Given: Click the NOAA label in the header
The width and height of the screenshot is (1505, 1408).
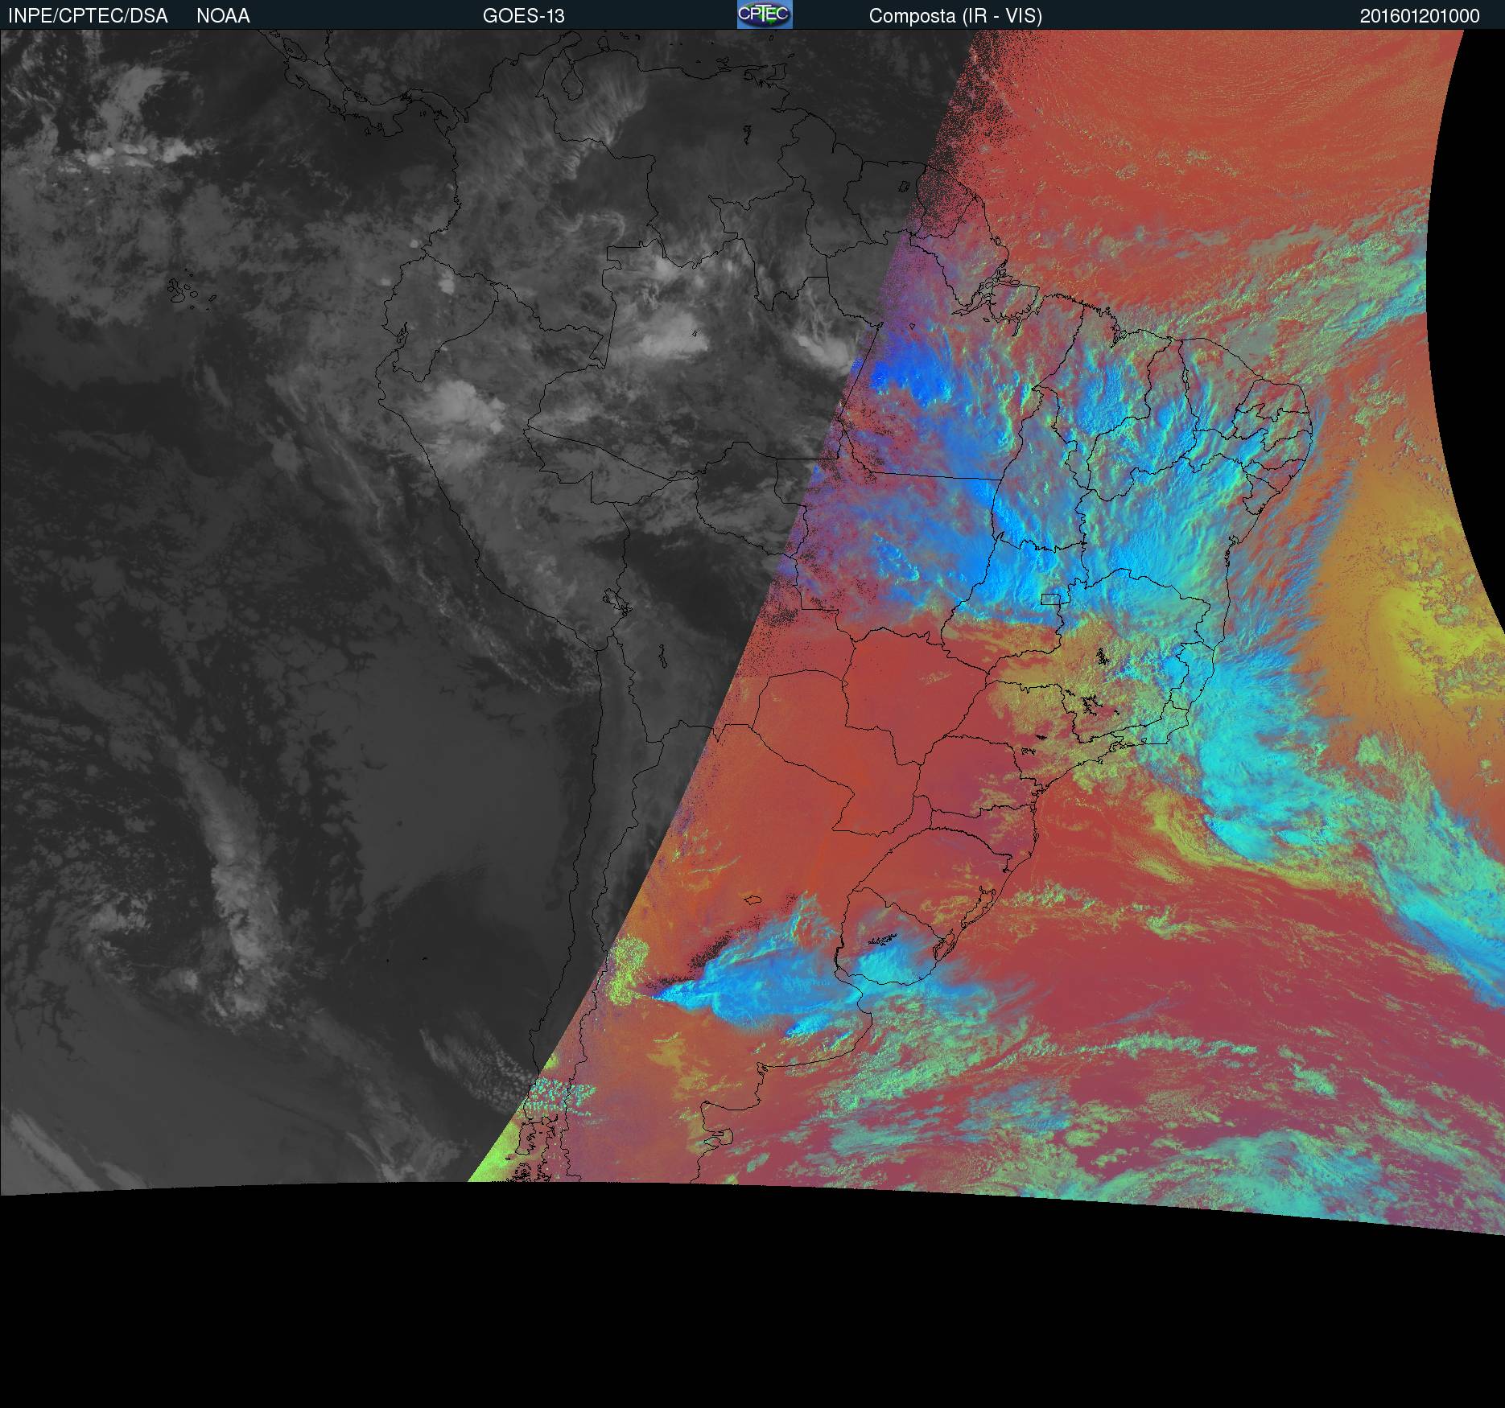Looking at the screenshot, I should coord(223,16).
